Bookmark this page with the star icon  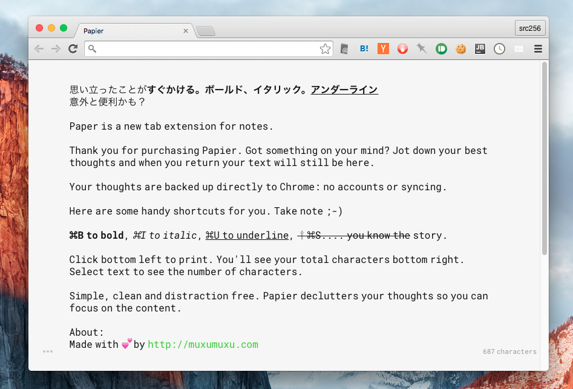pyautogui.click(x=325, y=48)
